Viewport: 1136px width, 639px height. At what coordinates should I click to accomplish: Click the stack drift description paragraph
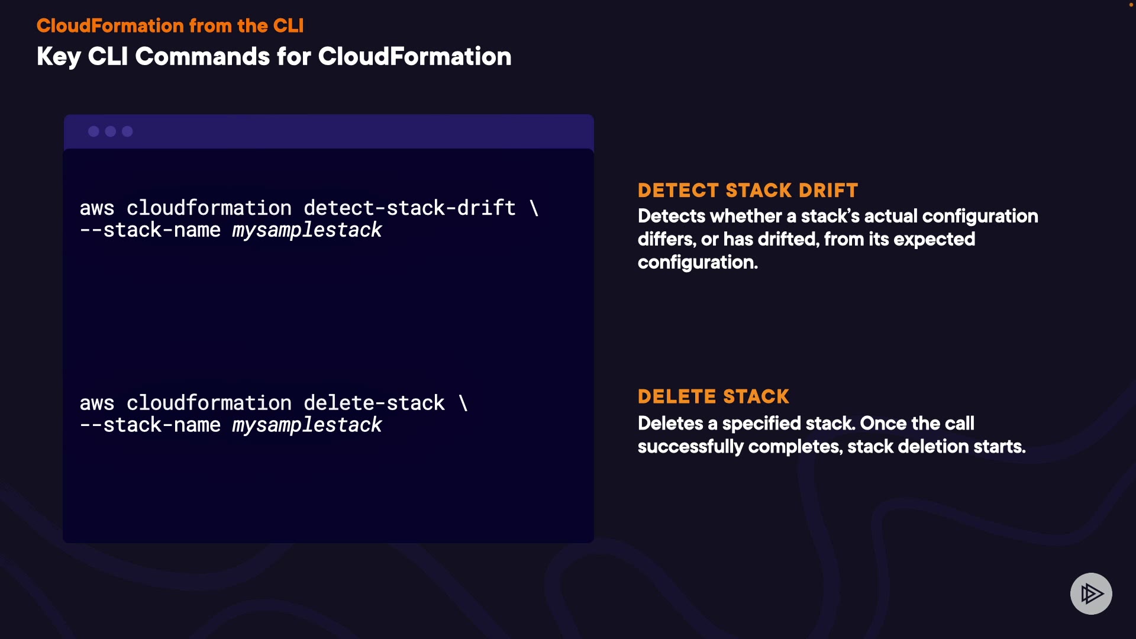pos(837,239)
